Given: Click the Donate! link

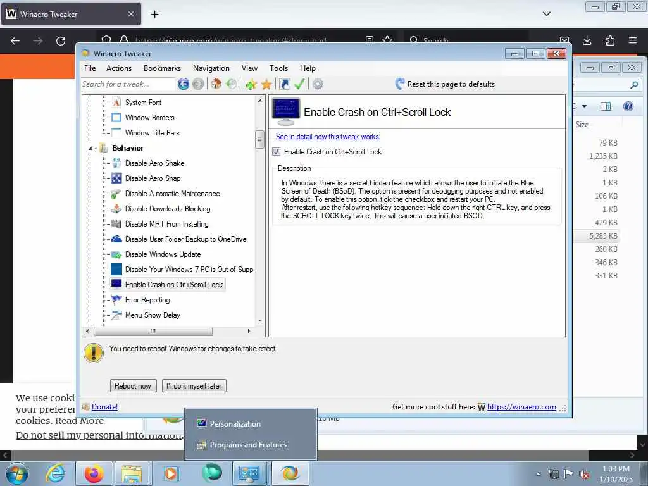Looking at the screenshot, I should (104, 407).
